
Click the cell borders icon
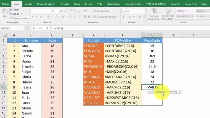click(49, 17)
